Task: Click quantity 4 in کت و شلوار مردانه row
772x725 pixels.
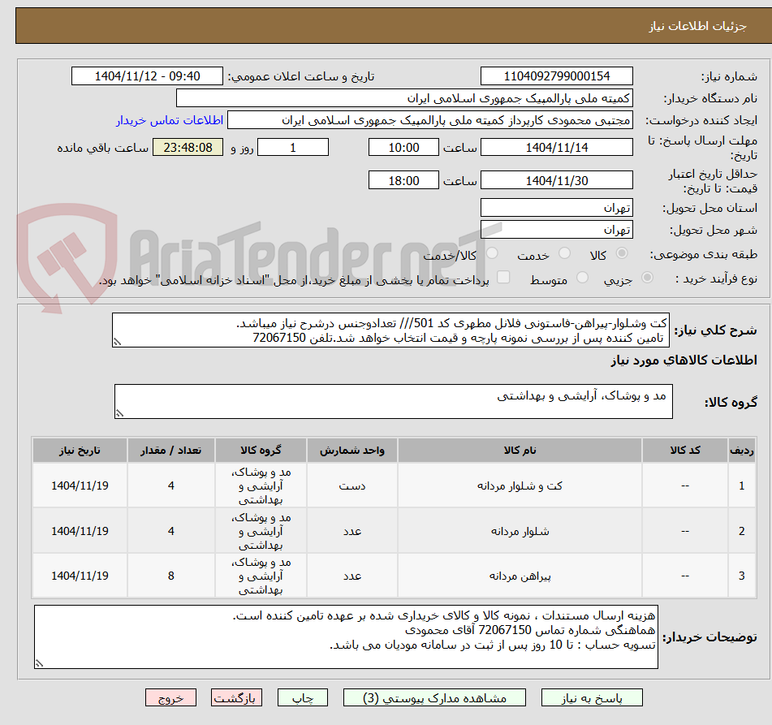Action: pyautogui.click(x=170, y=485)
